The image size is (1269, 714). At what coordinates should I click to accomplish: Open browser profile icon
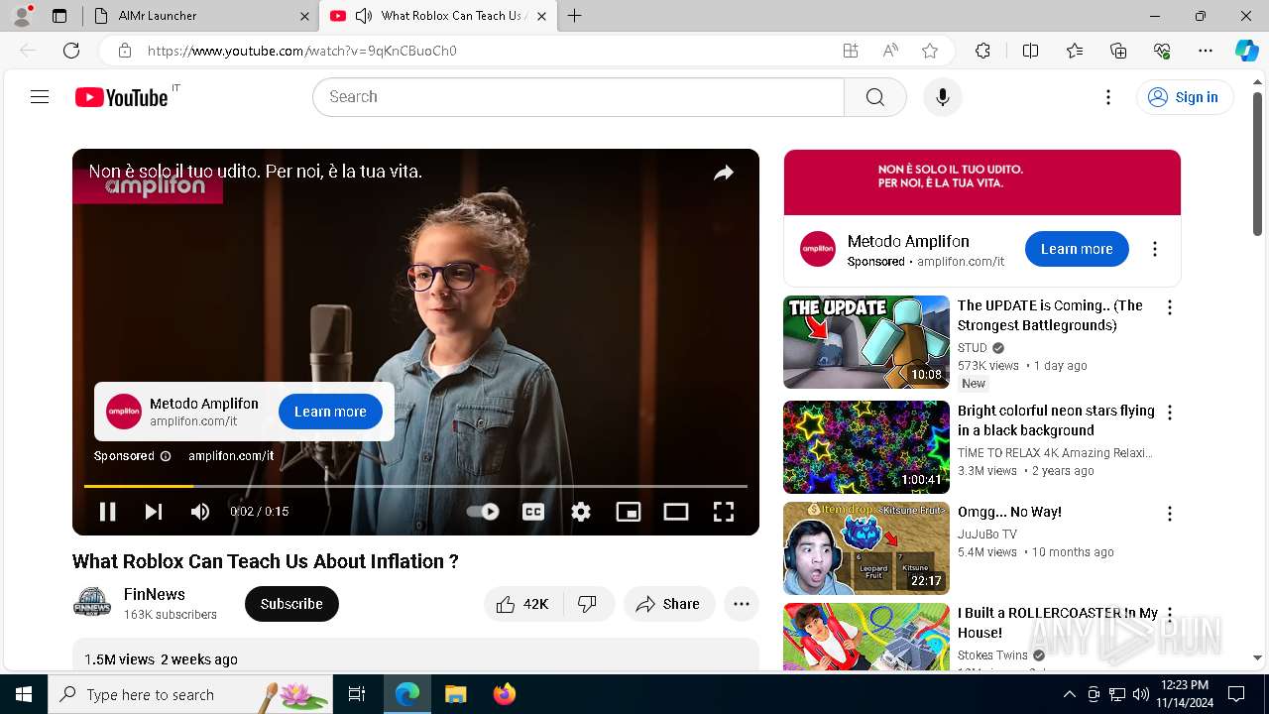click(x=22, y=16)
